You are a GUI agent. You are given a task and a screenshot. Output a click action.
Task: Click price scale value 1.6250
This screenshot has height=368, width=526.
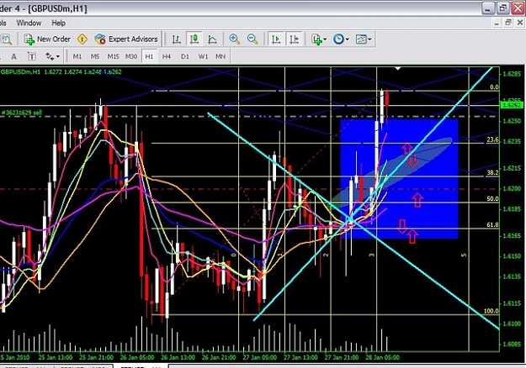513,121
